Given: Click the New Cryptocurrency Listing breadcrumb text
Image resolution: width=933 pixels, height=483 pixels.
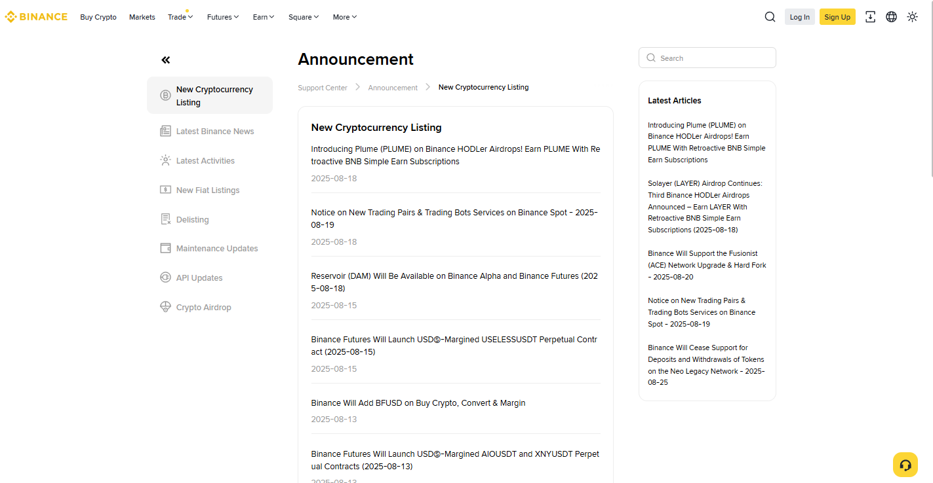Looking at the screenshot, I should pyautogui.click(x=483, y=87).
